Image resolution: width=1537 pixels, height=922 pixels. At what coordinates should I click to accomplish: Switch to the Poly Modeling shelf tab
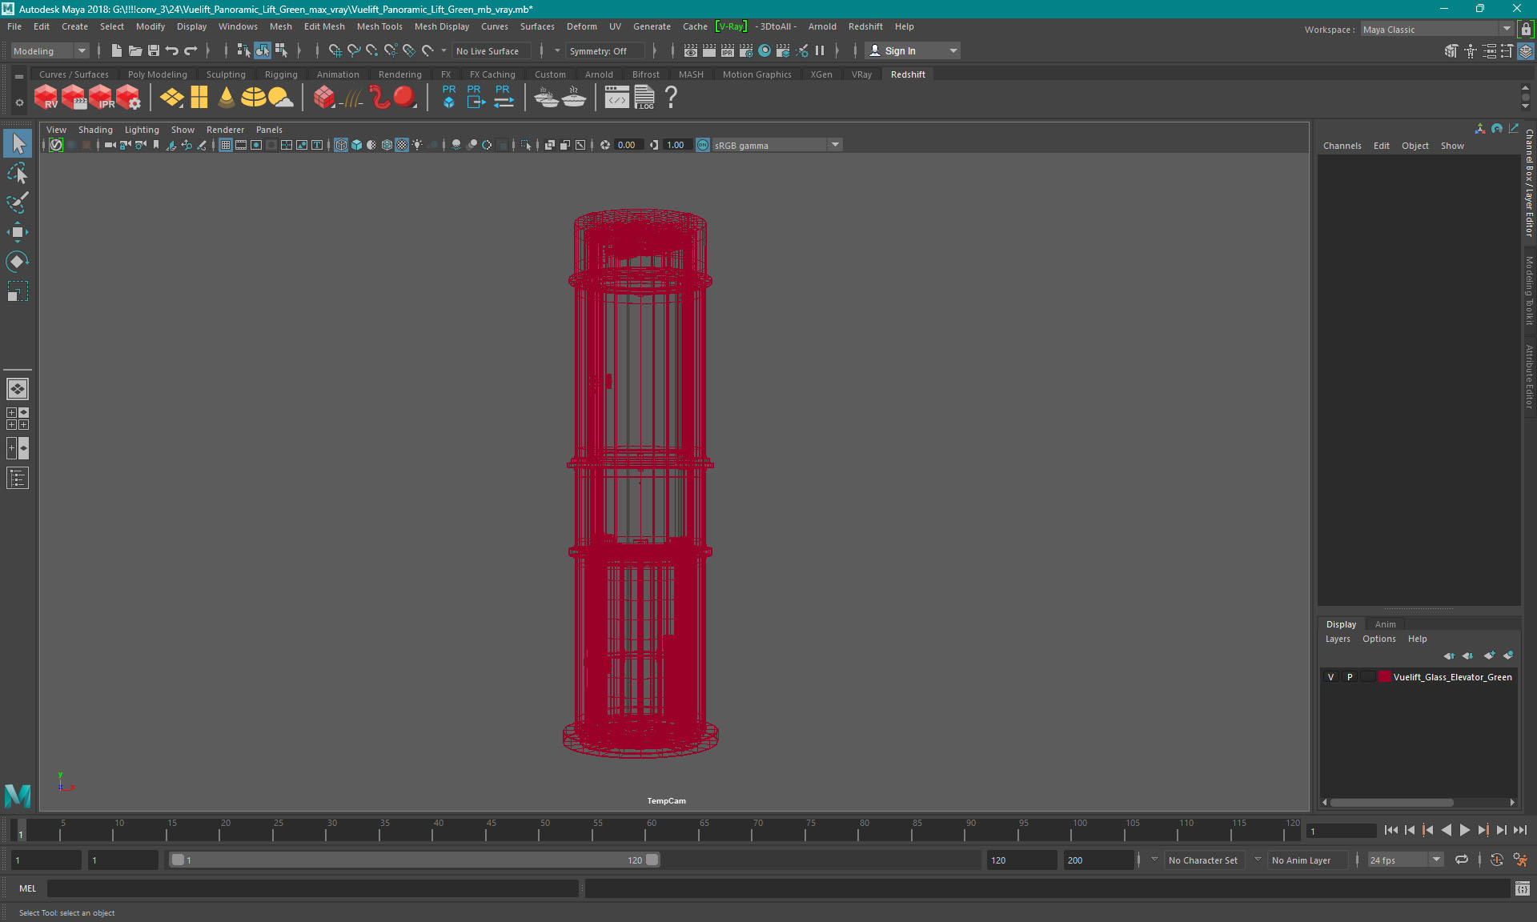coord(157,74)
